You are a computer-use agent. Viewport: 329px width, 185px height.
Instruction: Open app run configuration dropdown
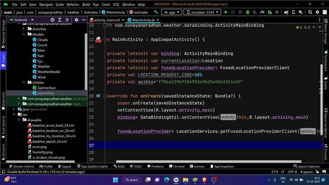click(172, 12)
